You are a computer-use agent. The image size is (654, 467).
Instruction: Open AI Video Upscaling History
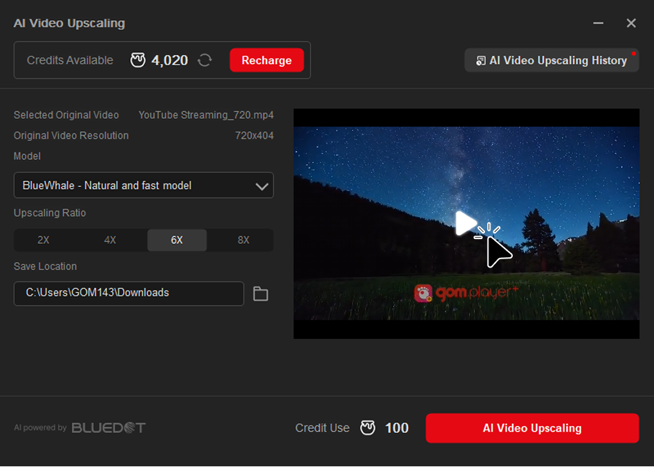(x=551, y=60)
